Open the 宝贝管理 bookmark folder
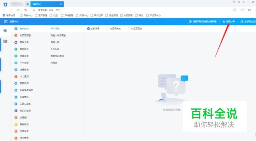The image size is (256, 141). click(x=41, y=16)
